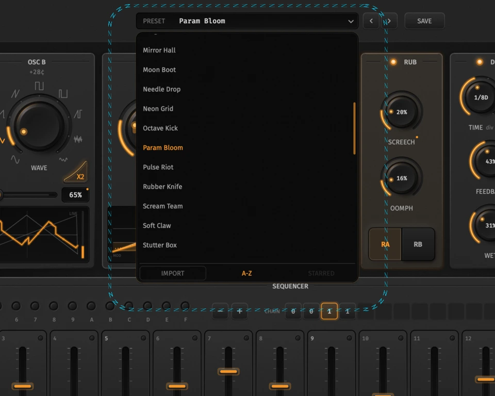The width and height of the screenshot is (495, 396).
Task: Choose Octave Kick preset
Action: [x=246, y=128]
